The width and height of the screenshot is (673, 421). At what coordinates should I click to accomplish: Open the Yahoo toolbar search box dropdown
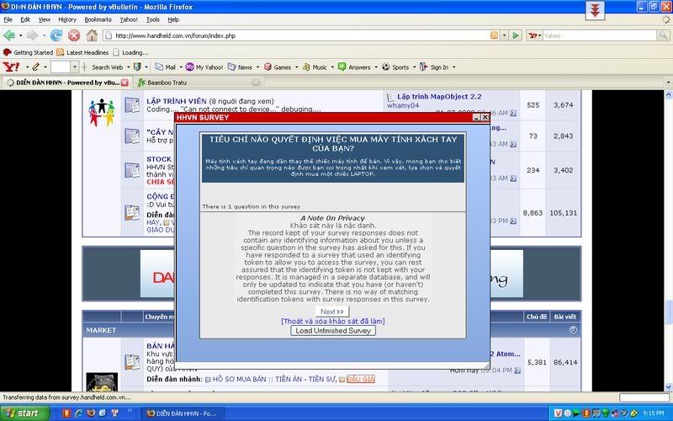tap(75, 67)
